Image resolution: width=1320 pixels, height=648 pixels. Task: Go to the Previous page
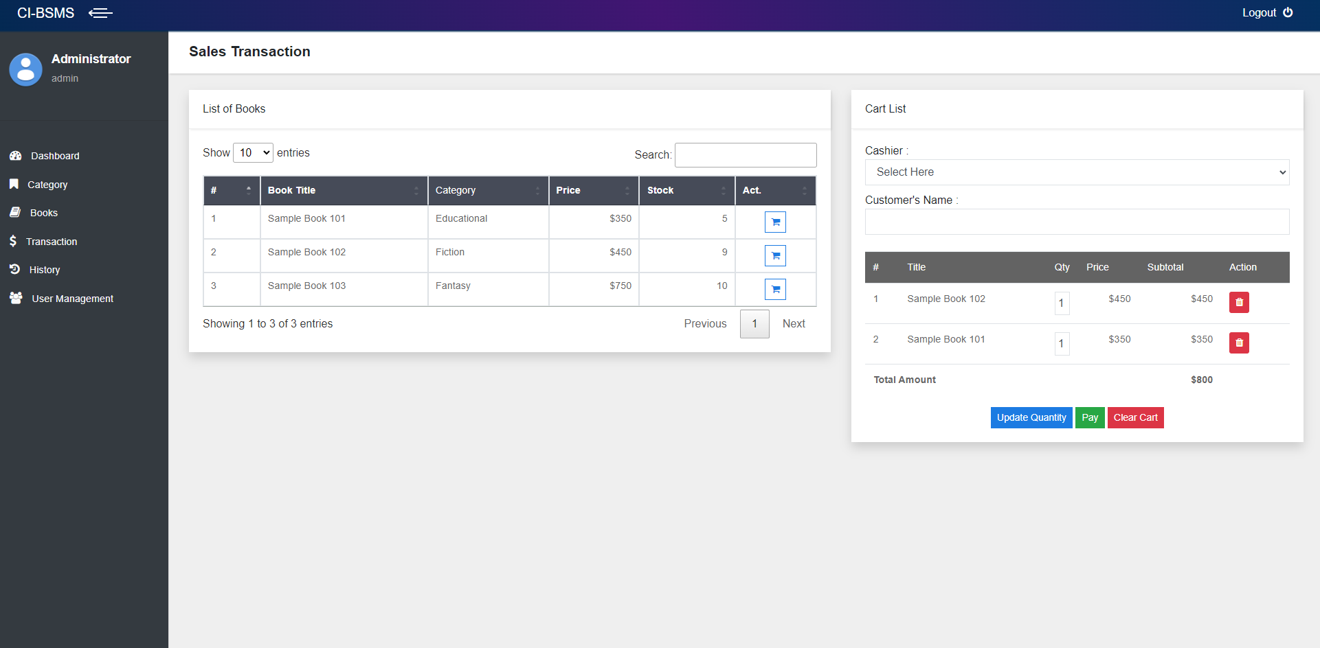pos(705,323)
